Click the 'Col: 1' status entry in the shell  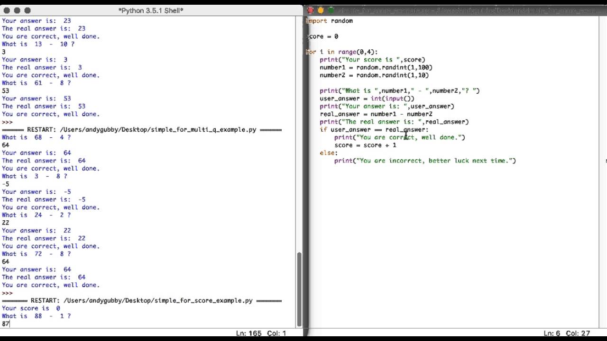point(277,333)
